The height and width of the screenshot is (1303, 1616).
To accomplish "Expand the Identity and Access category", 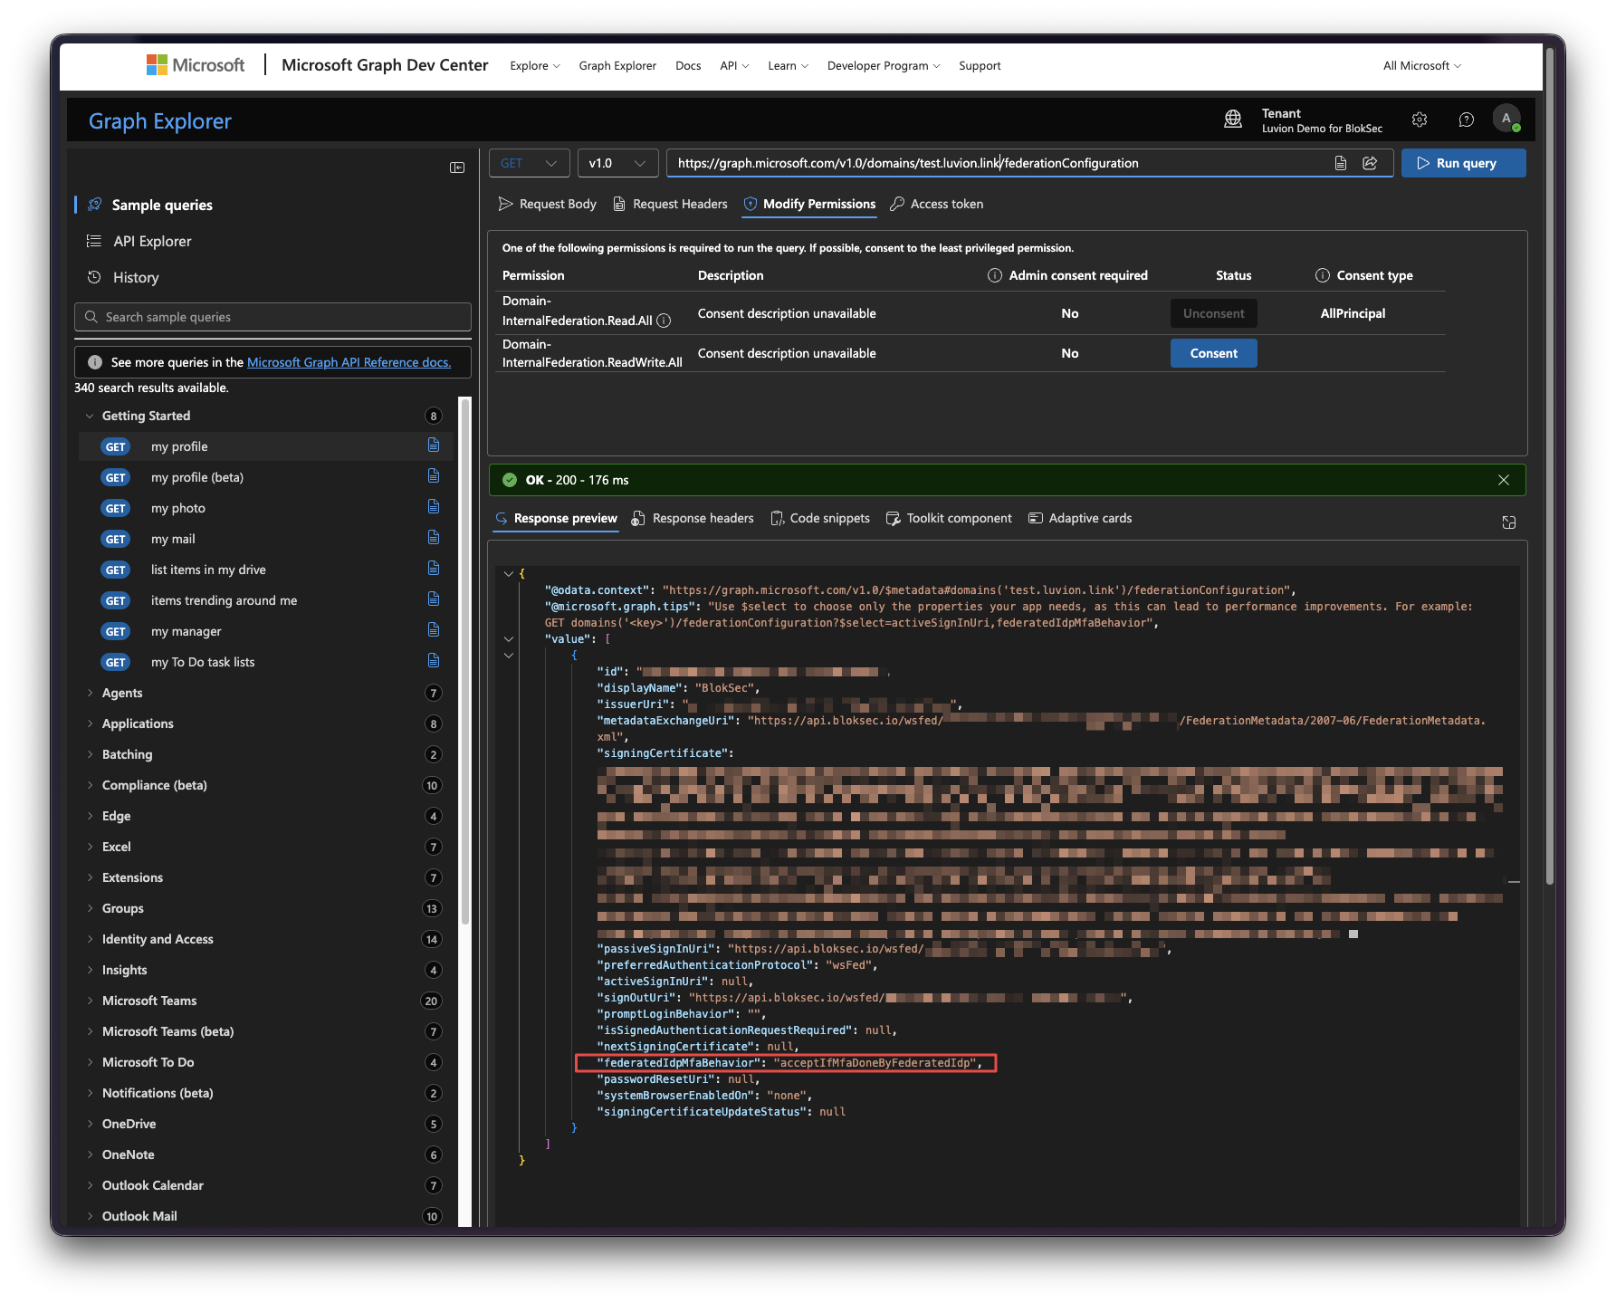I will point(90,939).
